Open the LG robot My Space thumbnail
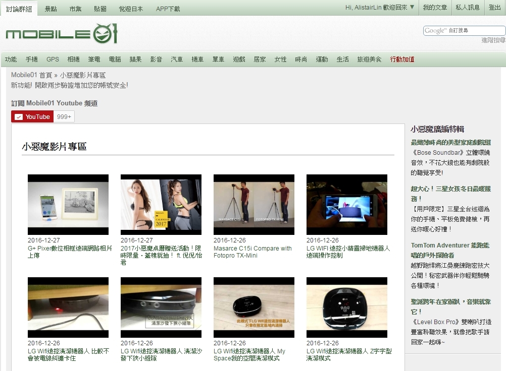The image size is (506, 371). [254, 307]
